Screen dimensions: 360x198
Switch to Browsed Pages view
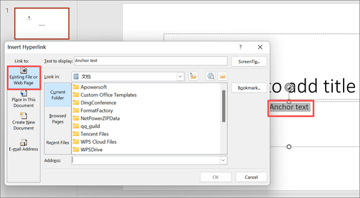pos(58,118)
